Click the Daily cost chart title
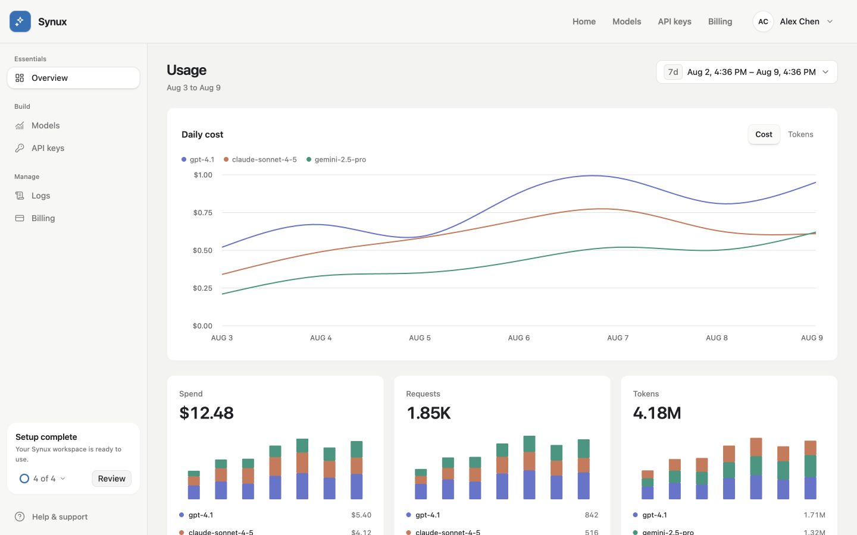The height and width of the screenshot is (535, 857). (202, 134)
